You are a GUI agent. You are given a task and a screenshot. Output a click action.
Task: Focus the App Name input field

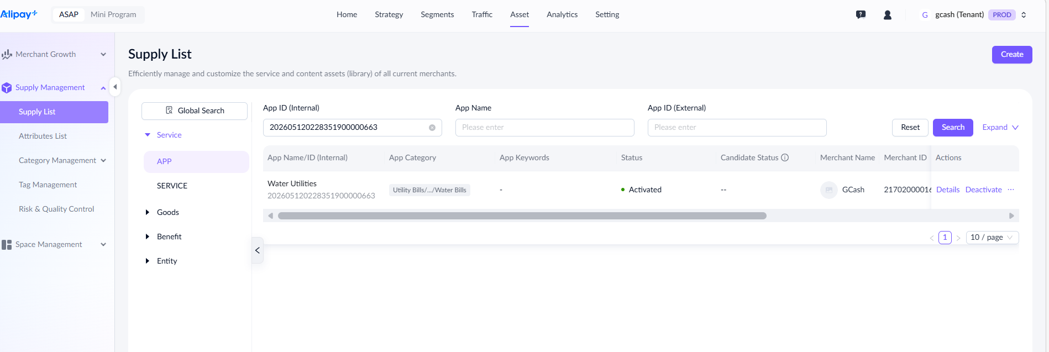(544, 128)
